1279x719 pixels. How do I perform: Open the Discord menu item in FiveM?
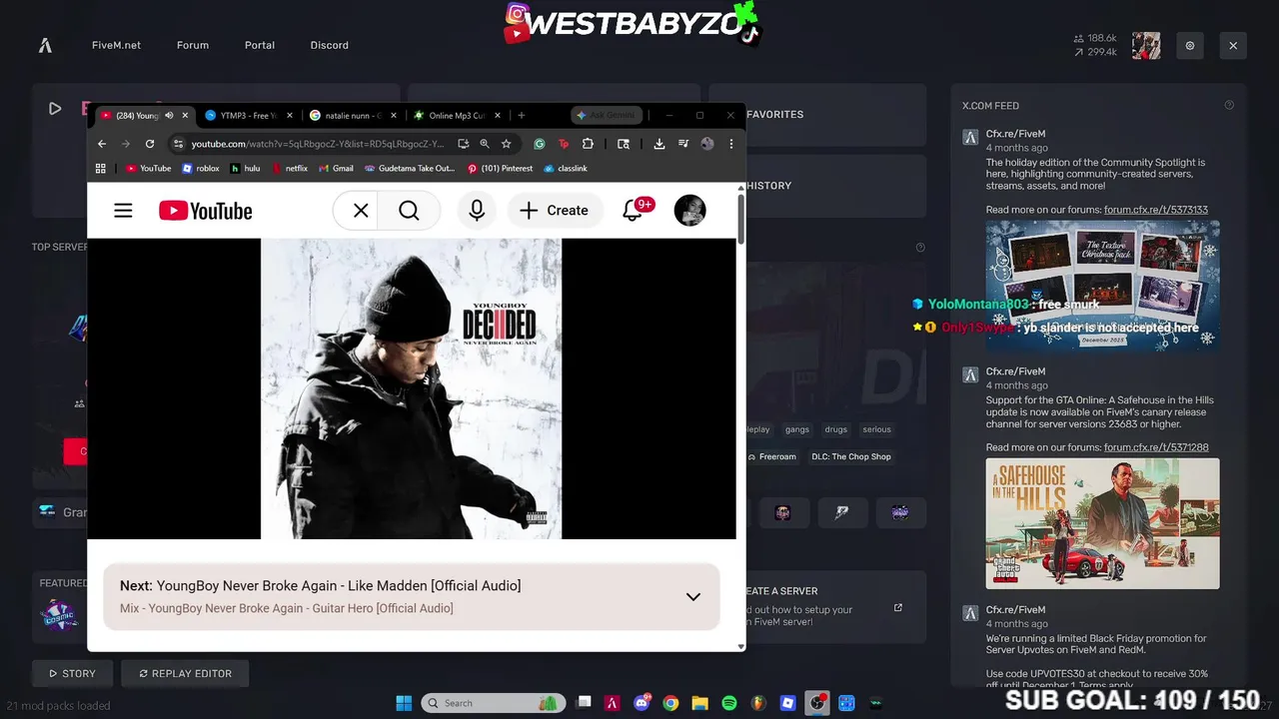329,45
